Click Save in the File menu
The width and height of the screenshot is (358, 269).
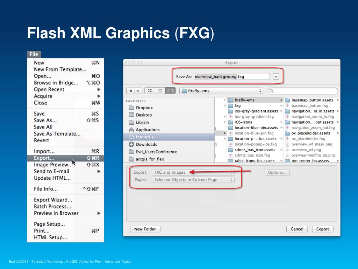pos(65,114)
